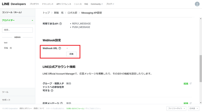Click the REPLY_MESSAGE text
This screenshot has width=202, height=112.
point(81,24)
